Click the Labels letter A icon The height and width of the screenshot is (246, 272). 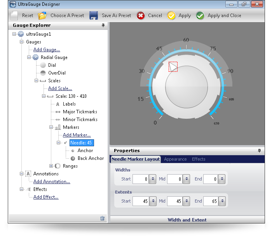tap(58, 104)
